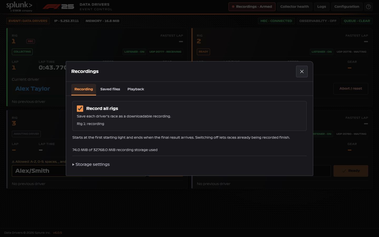Click the Abort / reset button
Viewport: 379px width, 237px height.
(351, 89)
